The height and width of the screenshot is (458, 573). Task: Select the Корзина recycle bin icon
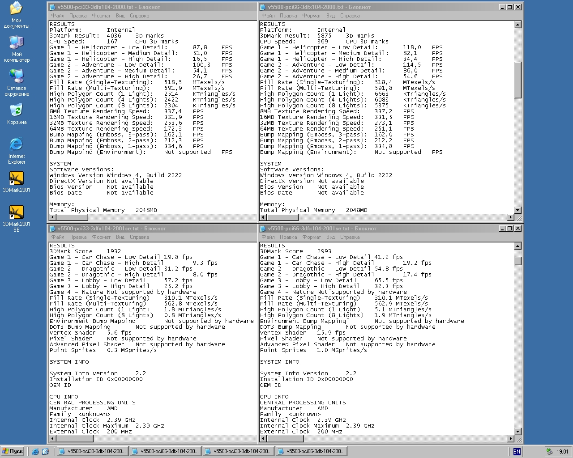point(17,114)
